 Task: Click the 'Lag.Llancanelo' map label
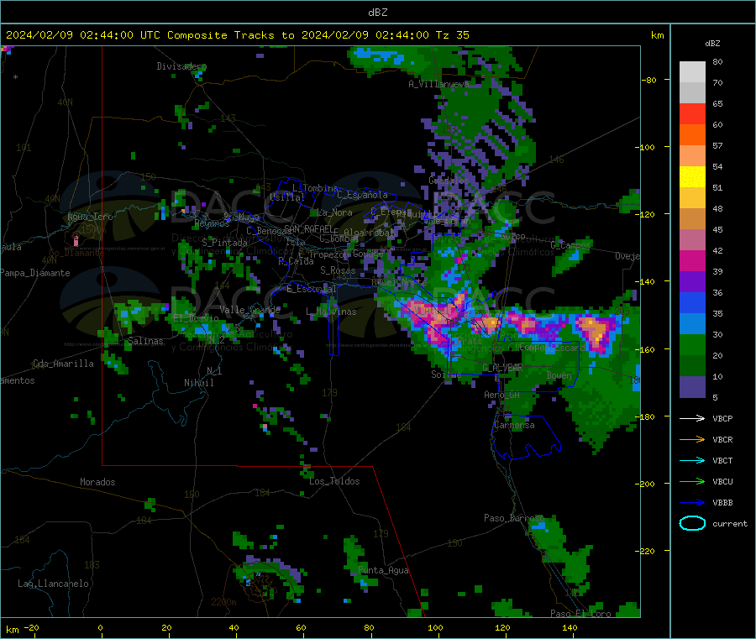(53, 584)
